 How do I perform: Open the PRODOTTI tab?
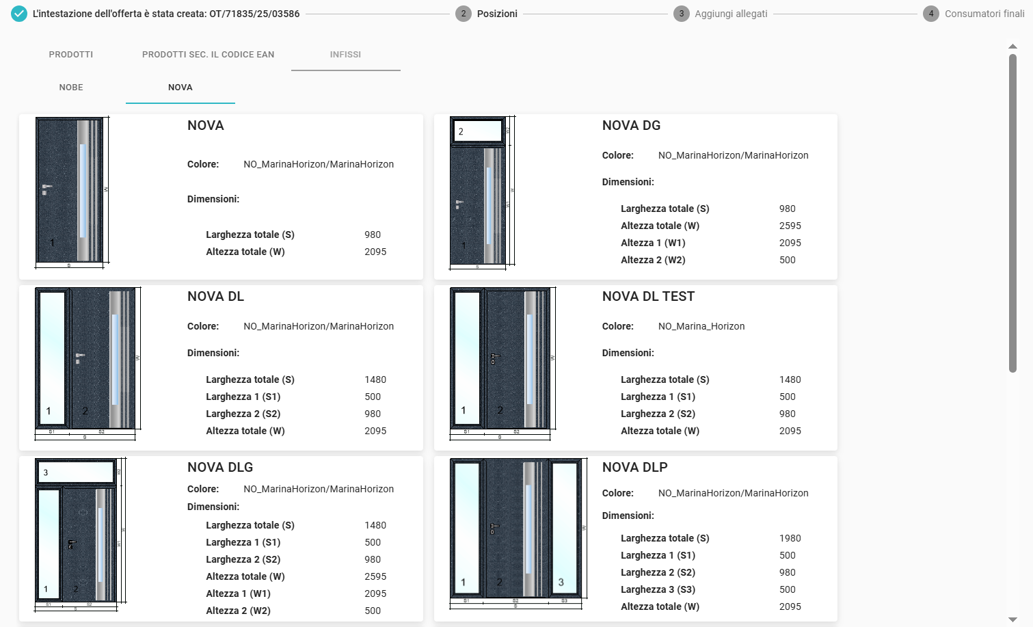(71, 55)
